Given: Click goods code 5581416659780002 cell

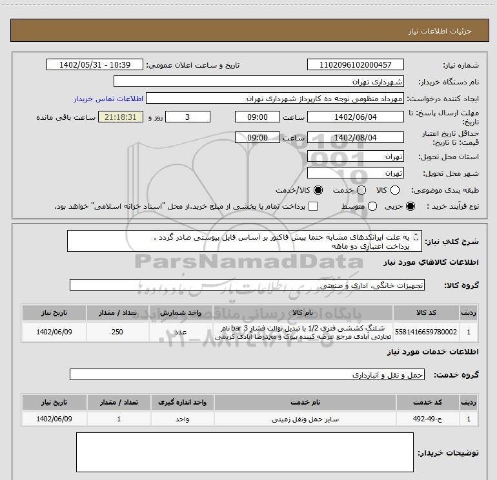Looking at the screenshot, I should click(426, 332).
